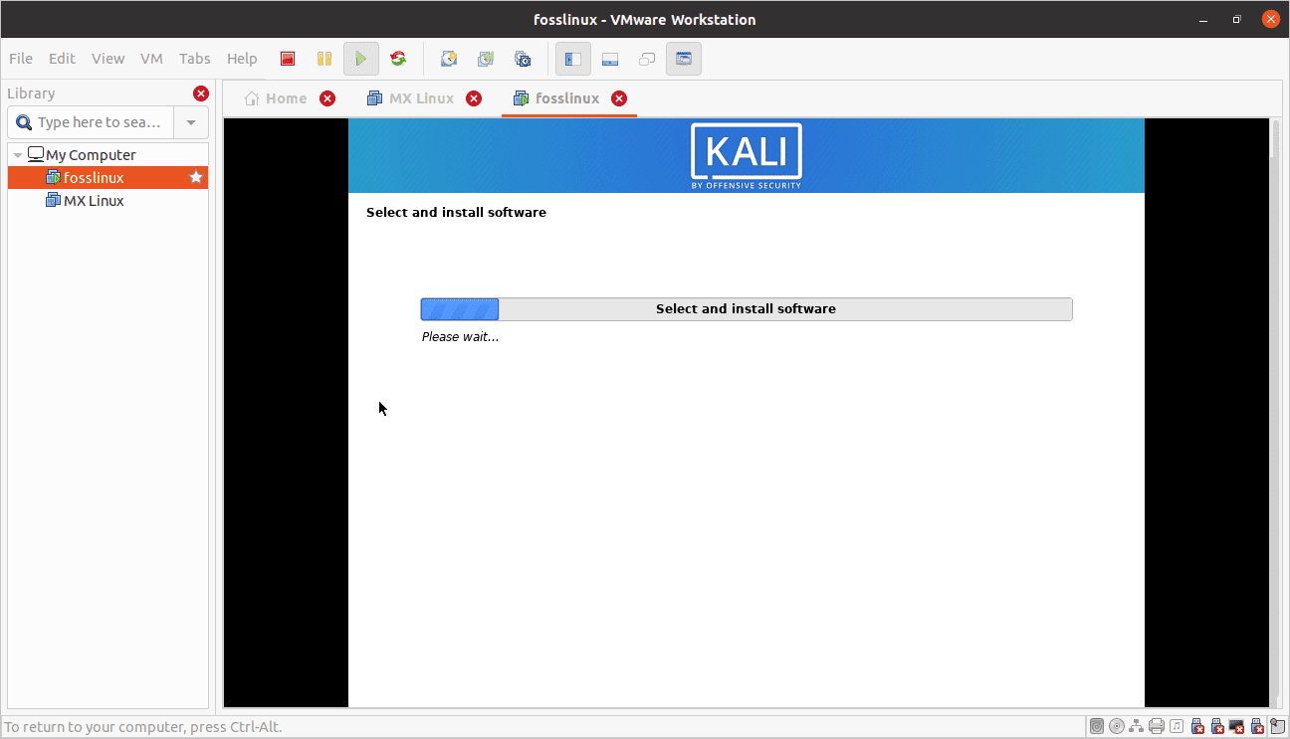Open the File menu
This screenshot has height=739, width=1290.
[x=20, y=59]
